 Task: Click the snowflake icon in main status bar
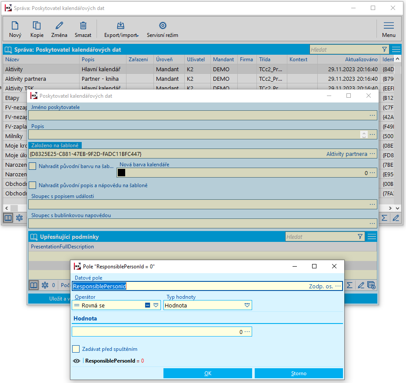point(19,218)
